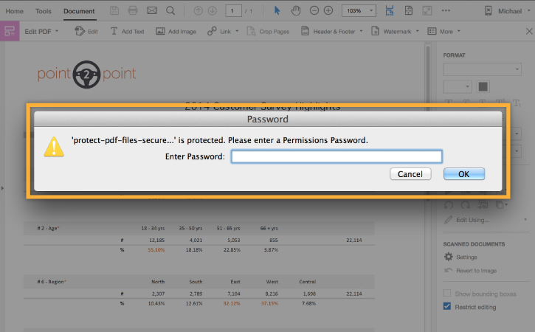Click the page number field
The image size is (535, 332).
click(233, 11)
